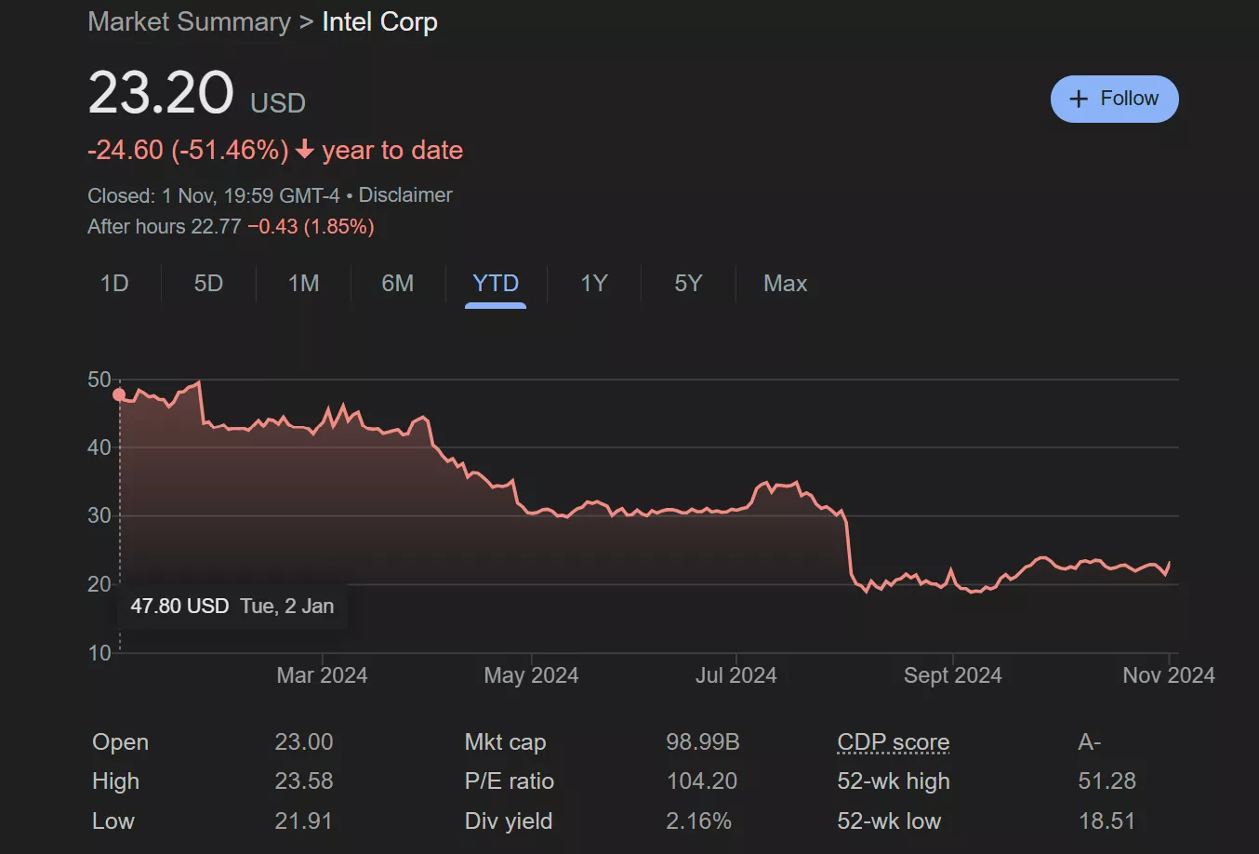Click the chart's starting data point dot

point(119,394)
